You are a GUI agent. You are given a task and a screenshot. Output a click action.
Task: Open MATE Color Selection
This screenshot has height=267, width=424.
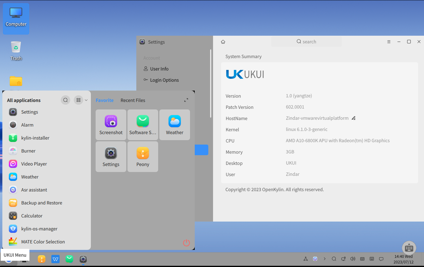tap(47, 242)
